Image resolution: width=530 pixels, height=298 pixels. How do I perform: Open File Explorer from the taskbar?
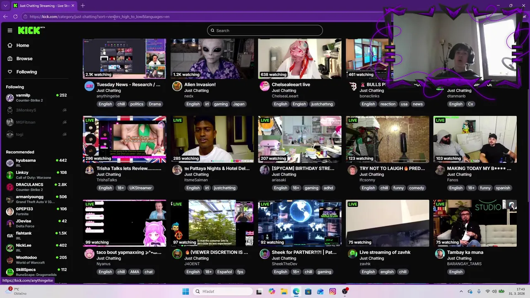[284, 291]
